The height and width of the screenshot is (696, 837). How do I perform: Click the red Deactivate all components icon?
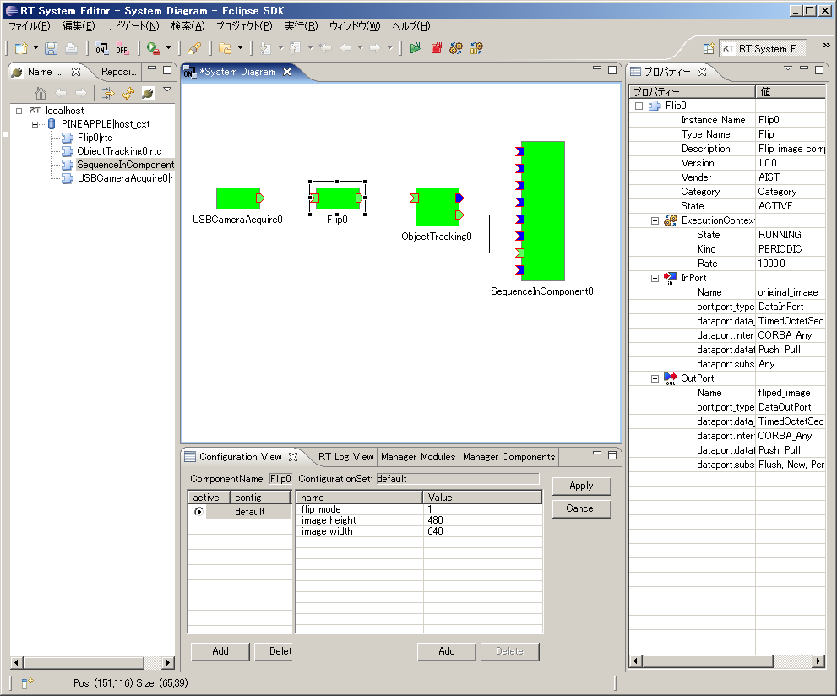coord(437,48)
